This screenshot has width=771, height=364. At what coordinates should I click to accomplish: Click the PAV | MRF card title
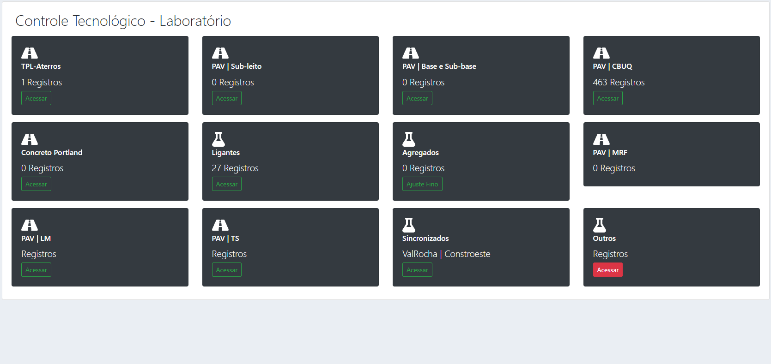(x=610, y=153)
